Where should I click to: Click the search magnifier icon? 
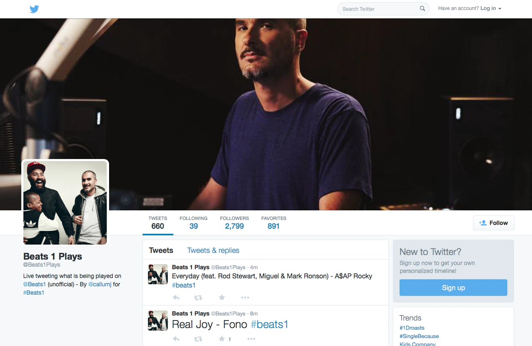point(423,9)
